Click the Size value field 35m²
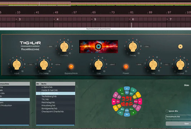Screen dimensions: 191x129 click(112, 65)
